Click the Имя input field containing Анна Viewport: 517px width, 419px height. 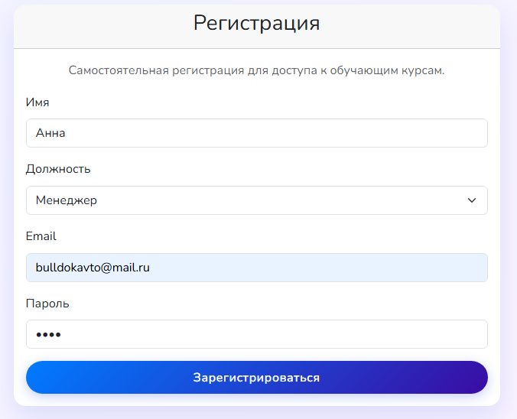(x=256, y=133)
